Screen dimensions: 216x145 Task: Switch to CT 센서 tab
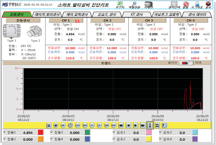pyautogui.click(x=137, y=14)
